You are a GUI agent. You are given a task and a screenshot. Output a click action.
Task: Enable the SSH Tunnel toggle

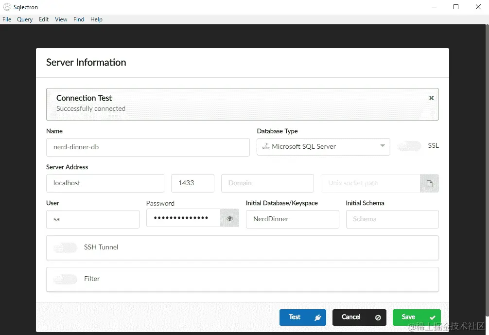click(65, 247)
